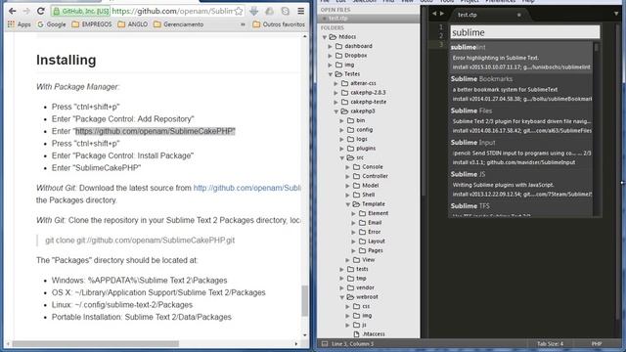Click the Dropbox folder icon
The height and width of the screenshot is (352, 626).
pos(339,56)
